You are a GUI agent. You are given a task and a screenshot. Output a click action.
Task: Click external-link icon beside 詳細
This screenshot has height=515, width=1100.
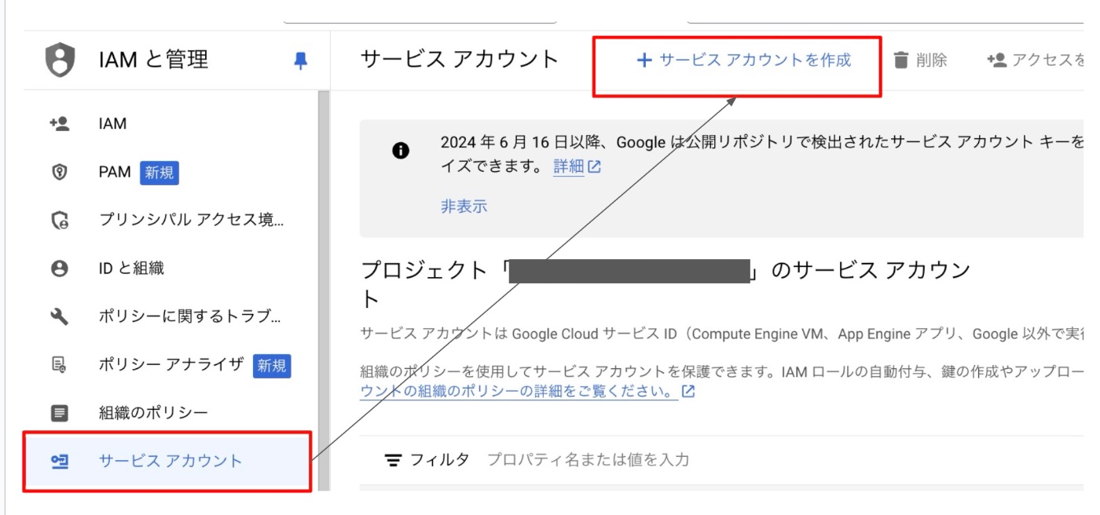pyautogui.click(x=595, y=166)
